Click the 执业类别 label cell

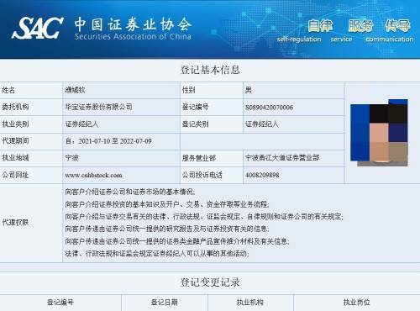[31, 124]
